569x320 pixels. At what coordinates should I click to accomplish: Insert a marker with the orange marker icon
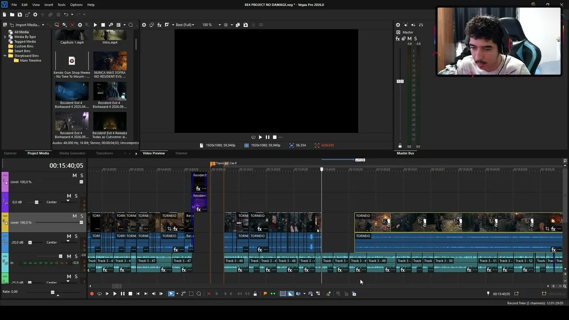[x=265, y=294]
